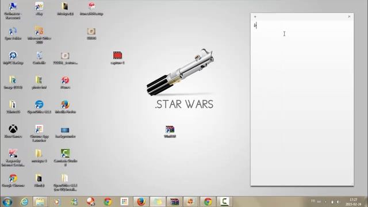Launch Internet Explorer from the taskbar
368x207 pixels.
pos(24,202)
